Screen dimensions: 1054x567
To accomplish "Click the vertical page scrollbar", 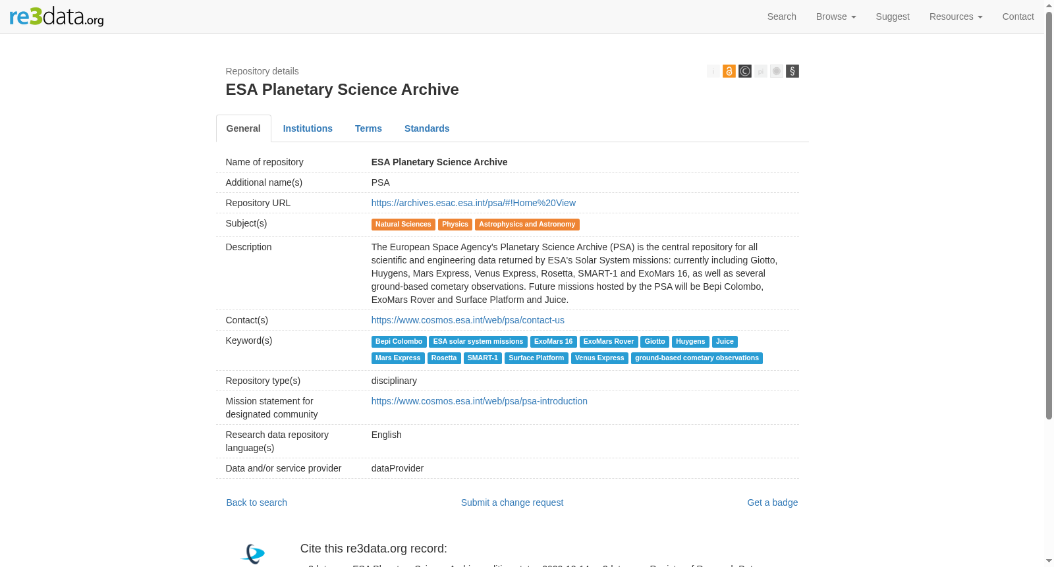I will [x=1049, y=217].
